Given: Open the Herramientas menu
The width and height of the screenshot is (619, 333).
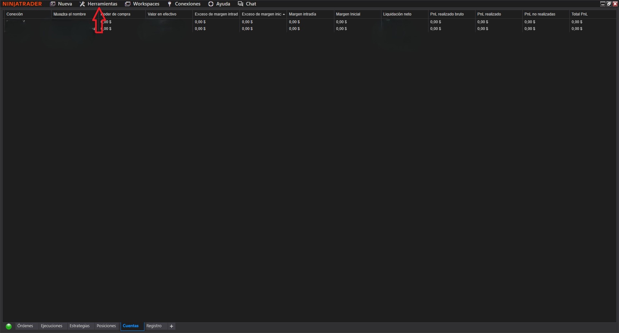Looking at the screenshot, I should (x=98, y=4).
